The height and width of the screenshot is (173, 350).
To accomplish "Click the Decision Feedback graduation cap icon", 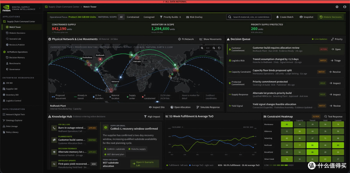I will point(54,152).
